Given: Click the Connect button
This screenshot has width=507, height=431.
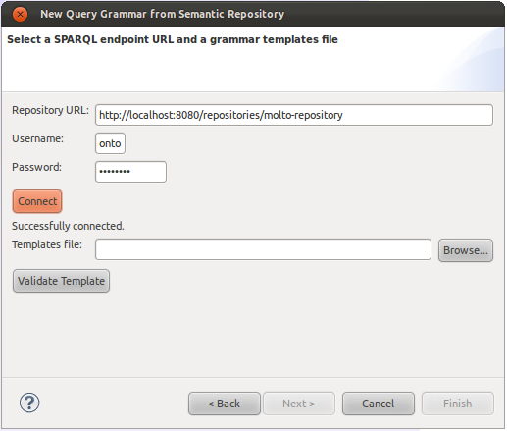Looking at the screenshot, I should pos(37,201).
